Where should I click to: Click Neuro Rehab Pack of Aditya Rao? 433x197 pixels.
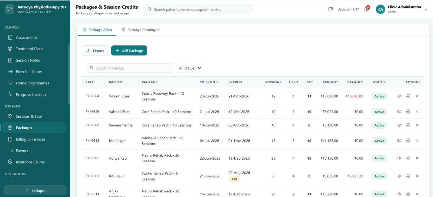click(160, 158)
